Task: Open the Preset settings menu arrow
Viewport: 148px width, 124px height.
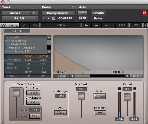Action: click(73, 7)
